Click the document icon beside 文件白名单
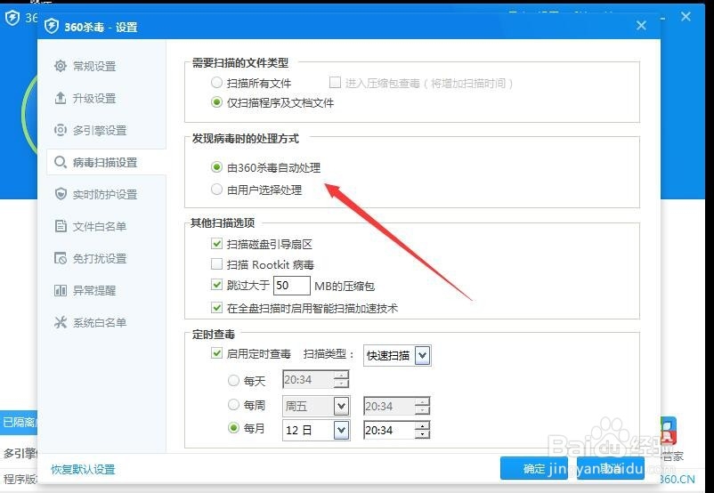 pyautogui.click(x=61, y=226)
